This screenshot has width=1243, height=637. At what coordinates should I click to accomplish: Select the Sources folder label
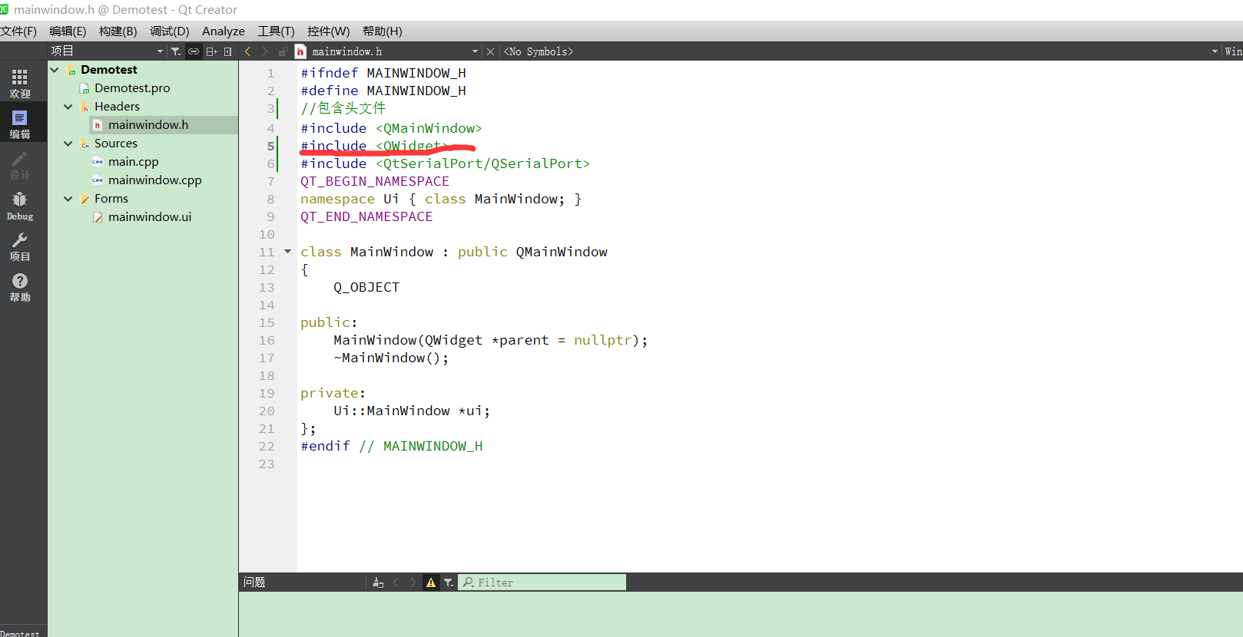(x=116, y=144)
